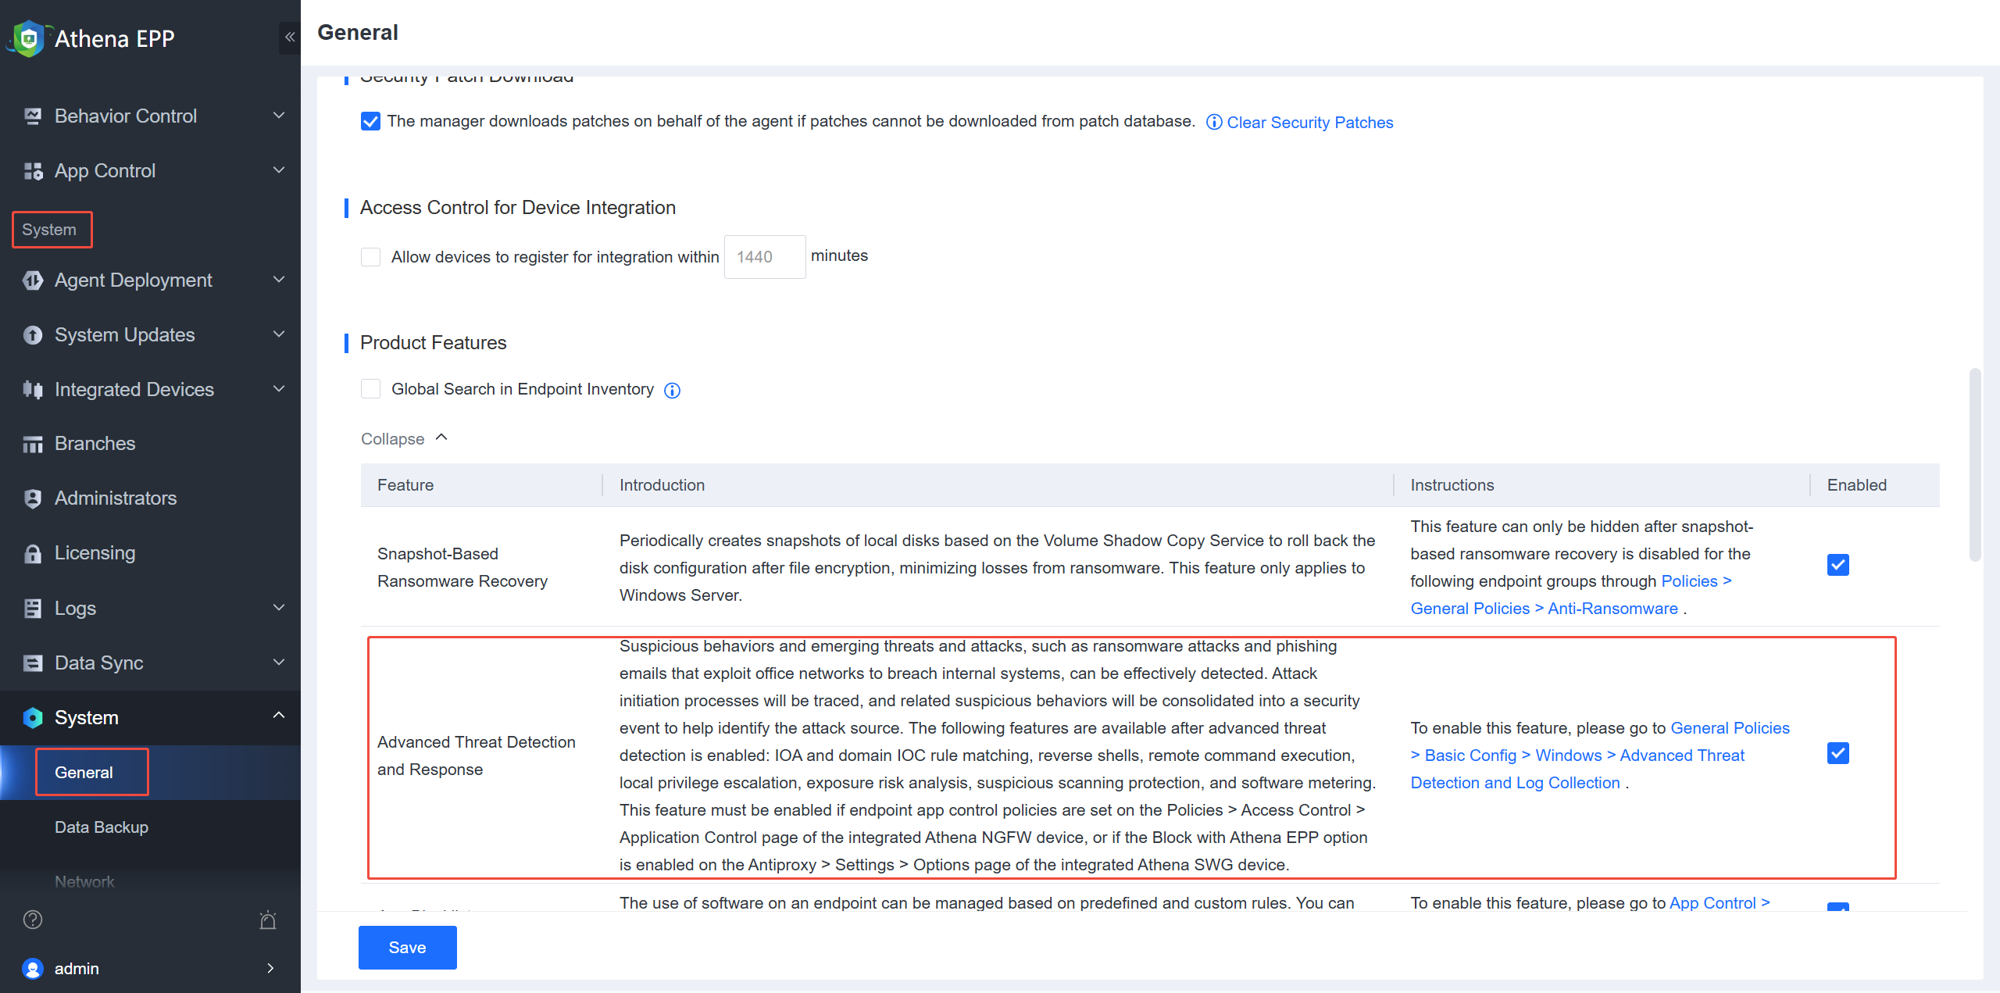Click the System section label in sidebar

click(49, 230)
